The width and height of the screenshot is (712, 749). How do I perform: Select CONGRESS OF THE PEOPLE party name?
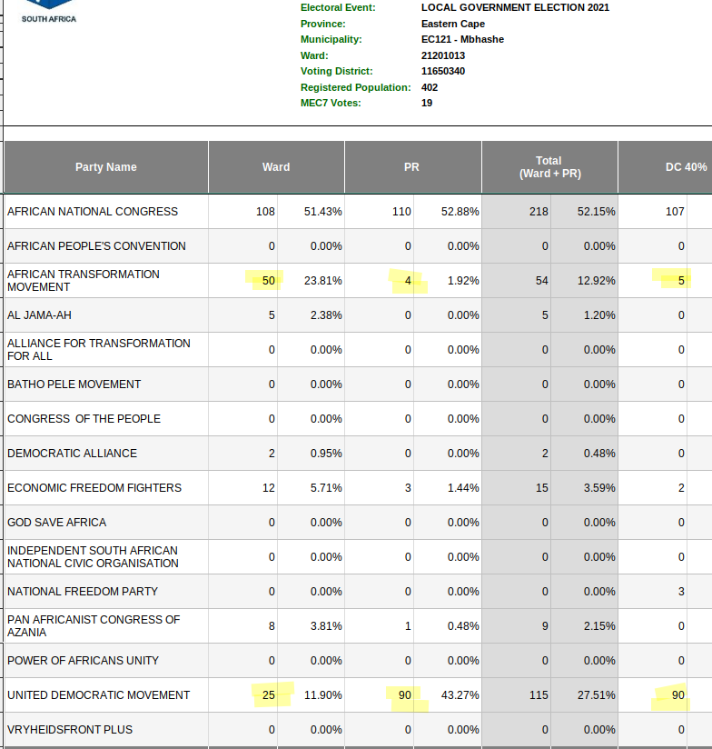(x=84, y=418)
